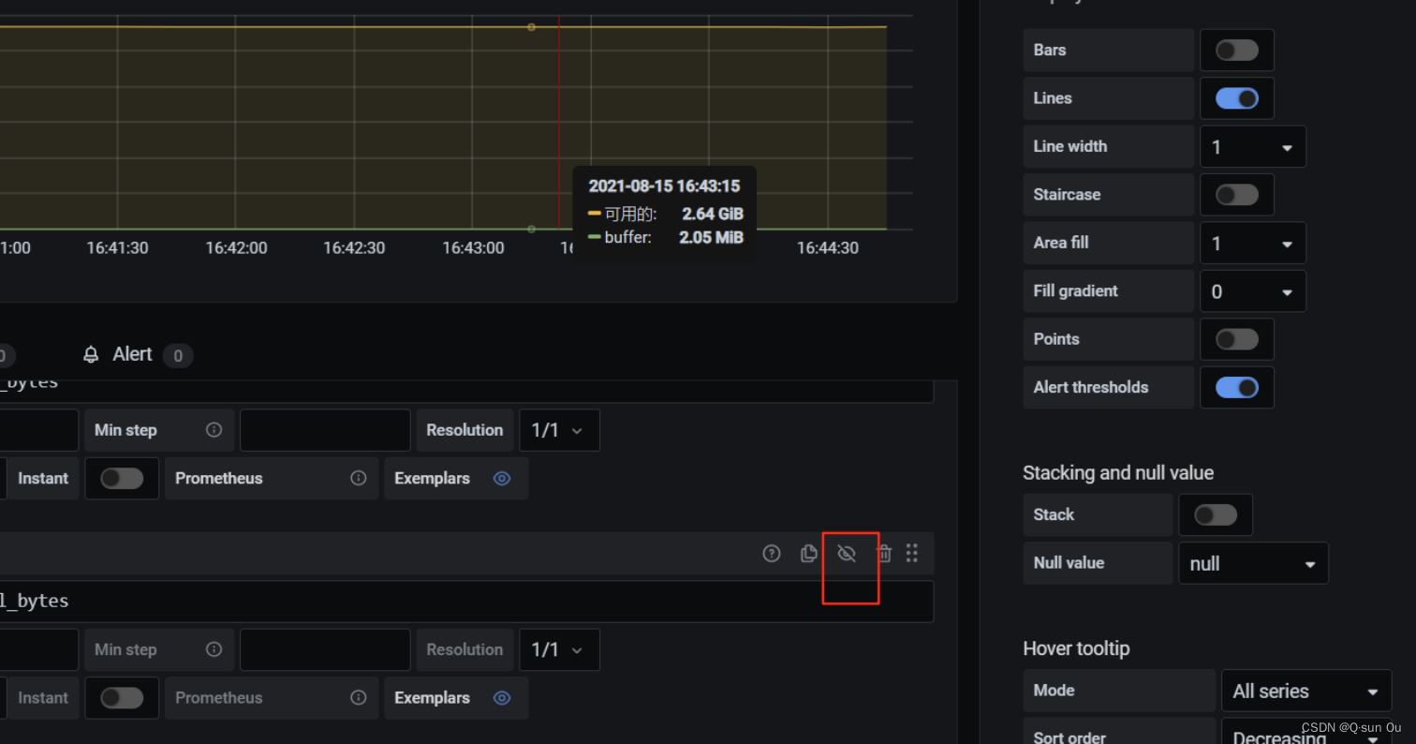Viewport: 1416px width, 744px height.
Task: Click the info icon beside the lower Prometheus label
Action: 358,698
